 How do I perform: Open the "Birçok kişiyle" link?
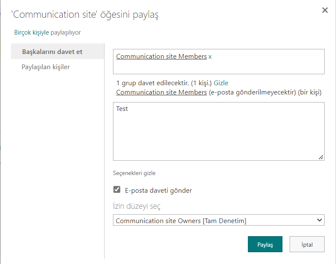(32, 32)
